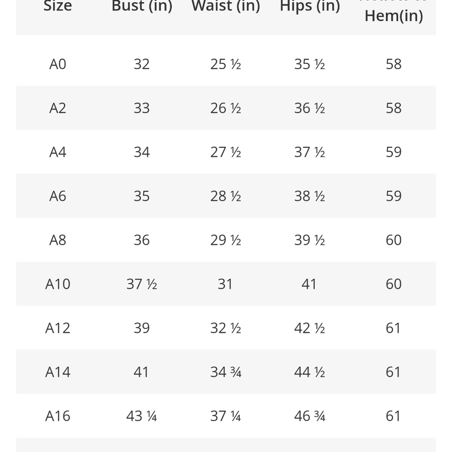Select the 25 ½ waist value for A0
The height and width of the screenshot is (452, 450).
225,64
